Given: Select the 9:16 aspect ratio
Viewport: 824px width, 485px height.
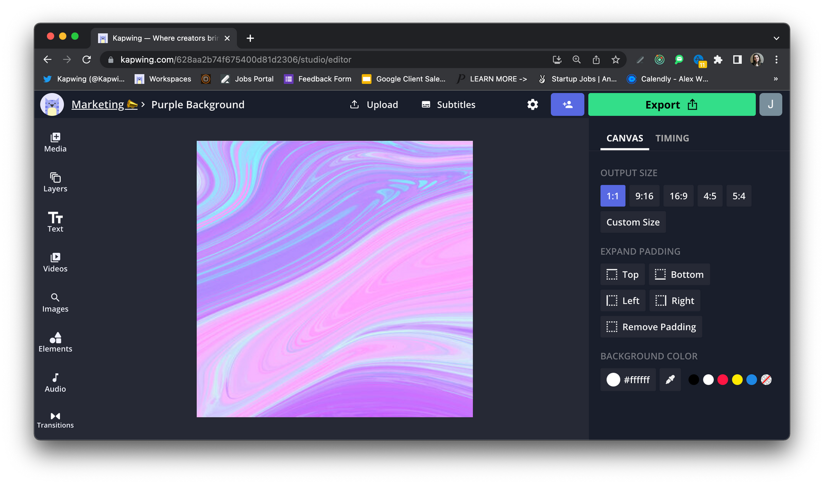Looking at the screenshot, I should tap(644, 196).
